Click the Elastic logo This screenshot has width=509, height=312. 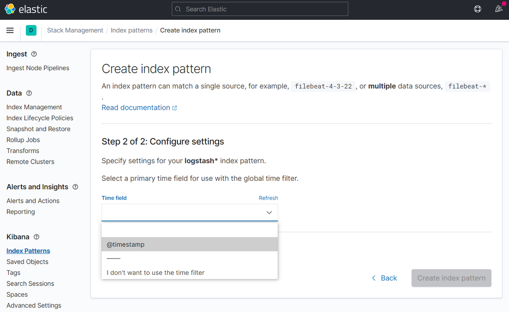[26, 9]
